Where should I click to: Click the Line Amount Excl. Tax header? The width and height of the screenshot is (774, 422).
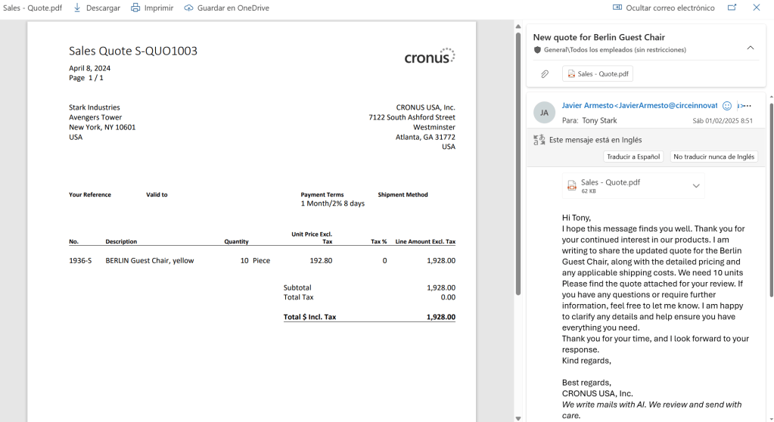(x=425, y=242)
